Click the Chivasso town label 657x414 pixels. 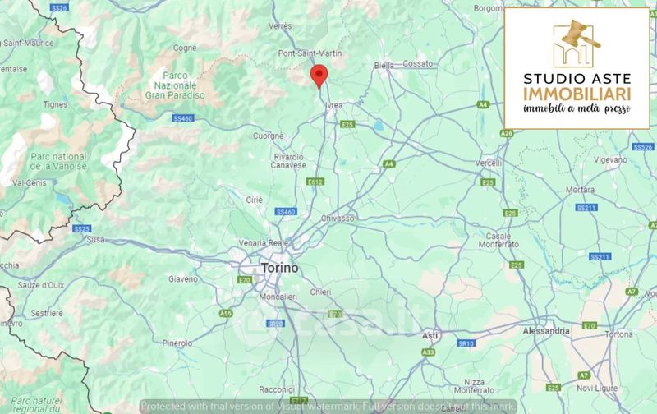point(338,218)
